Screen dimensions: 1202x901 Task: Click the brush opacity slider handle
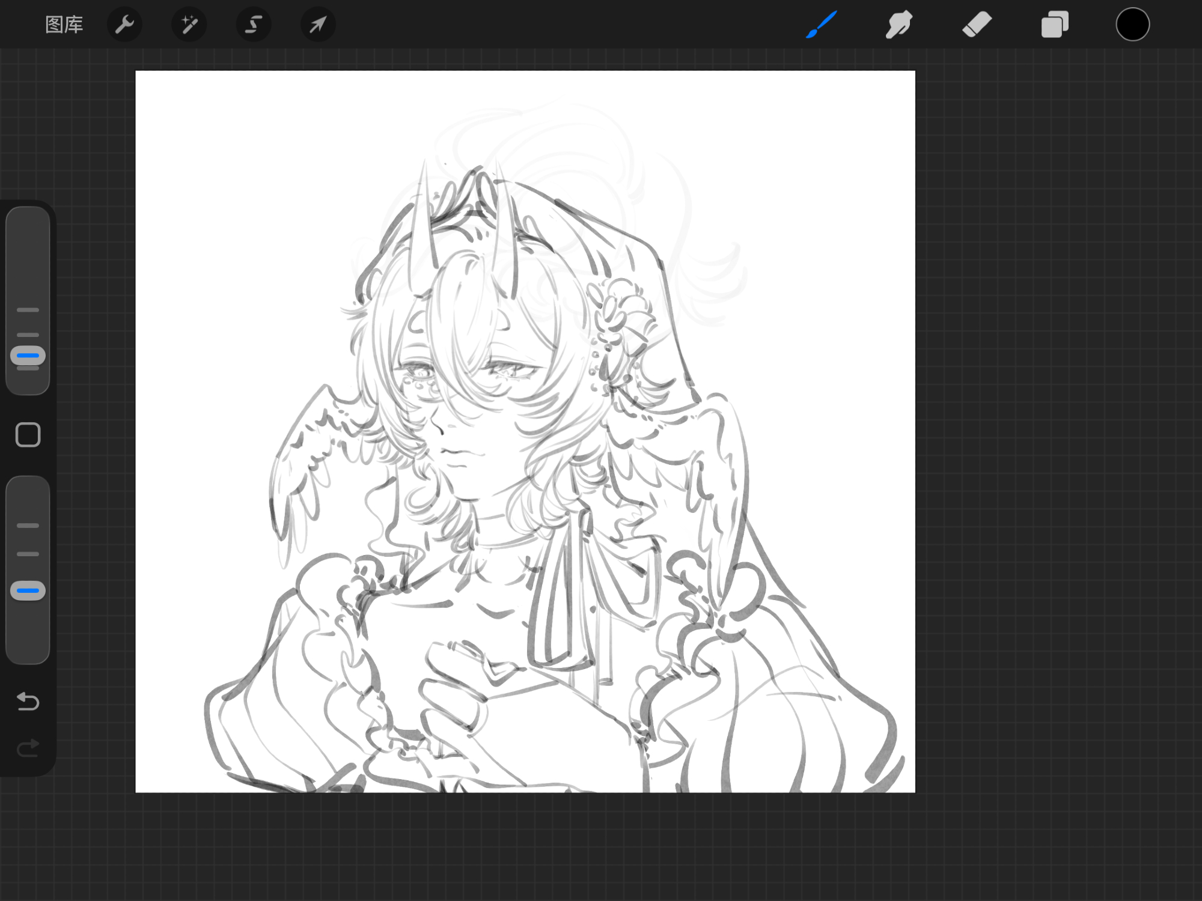click(x=28, y=590)
